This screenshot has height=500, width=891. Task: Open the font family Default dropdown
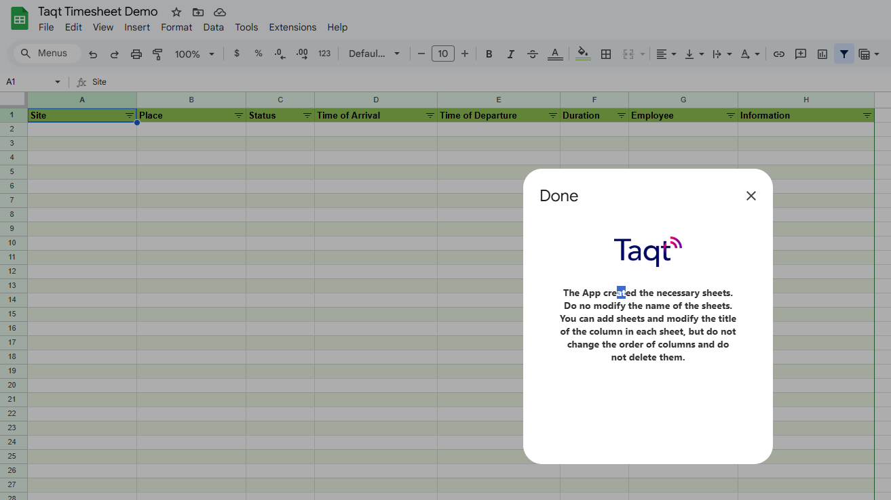point(374,54)
